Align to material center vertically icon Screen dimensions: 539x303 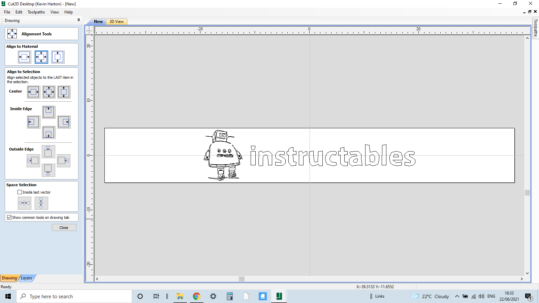click(58, 57)
